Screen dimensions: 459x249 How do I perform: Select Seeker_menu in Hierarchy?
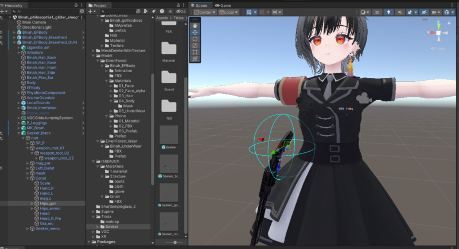[48, 228]
